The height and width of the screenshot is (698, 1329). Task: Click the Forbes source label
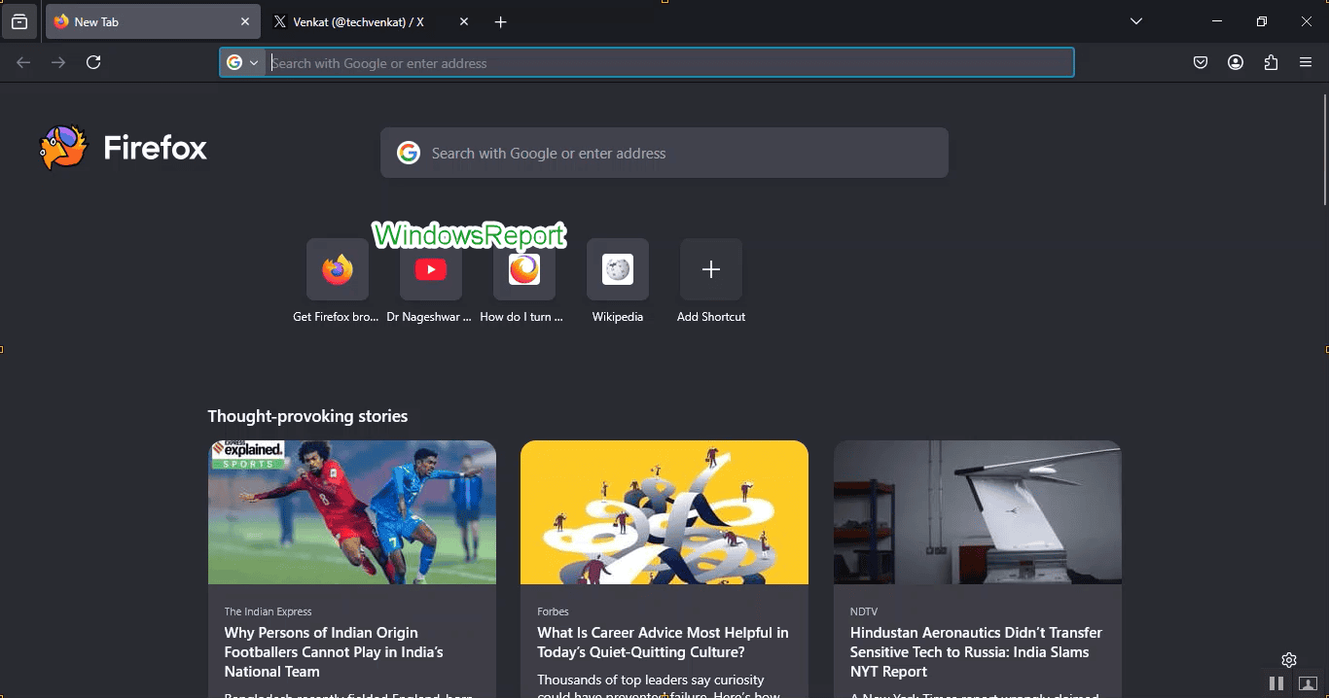pyautogui.click(x=553, y=611)
